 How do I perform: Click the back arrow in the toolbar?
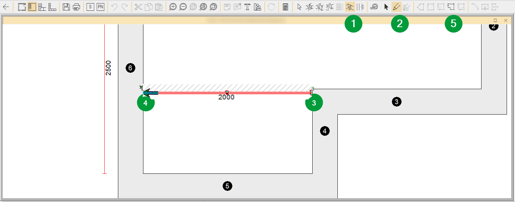pos(6,7)
